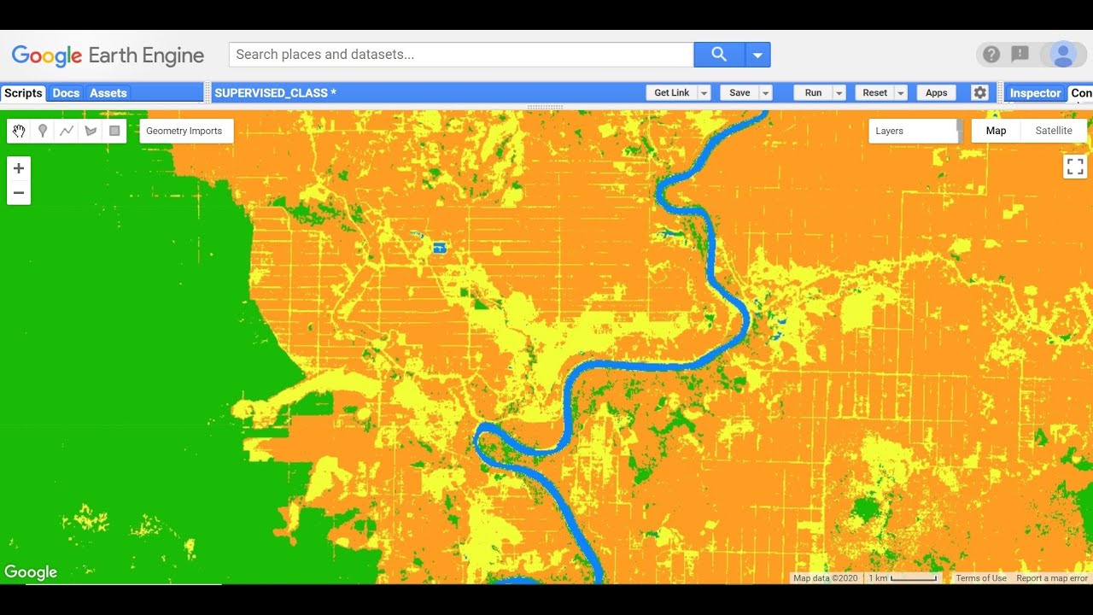Run the script
The width and height of the screenshot is (1093, 615).
coord(814,93)
